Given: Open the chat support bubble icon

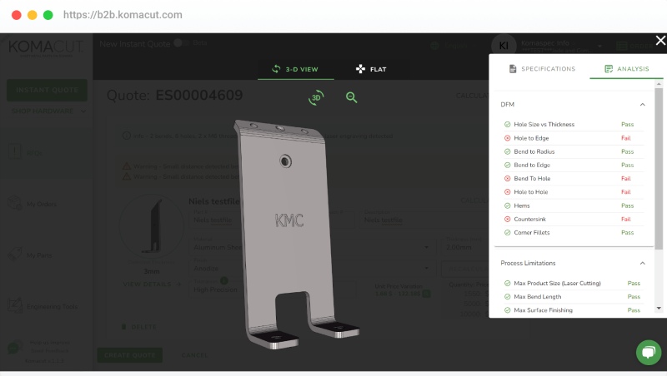Looking at the screenshot, I should (649, 352).
